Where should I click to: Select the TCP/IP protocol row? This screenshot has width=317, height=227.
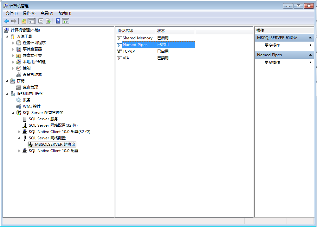128,51
